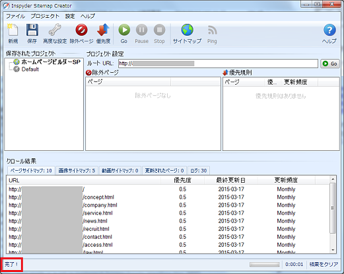Open the プロジェクト menu
This screenshot has width=344, height=274.
point(45,16)
